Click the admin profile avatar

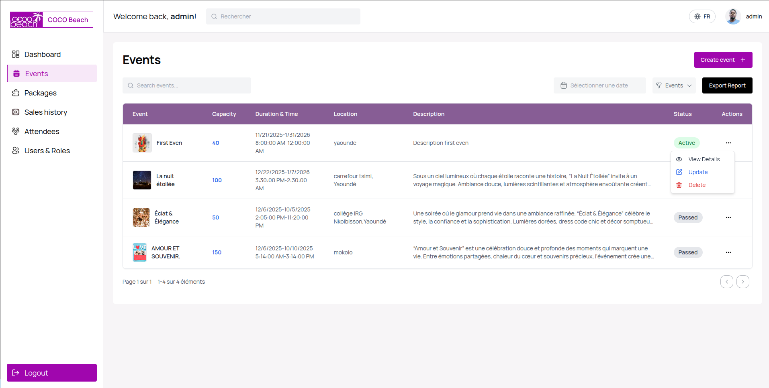coord(733,16)
